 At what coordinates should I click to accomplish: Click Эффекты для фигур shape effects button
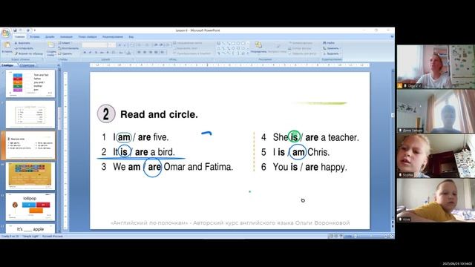(x=302, y=53)
